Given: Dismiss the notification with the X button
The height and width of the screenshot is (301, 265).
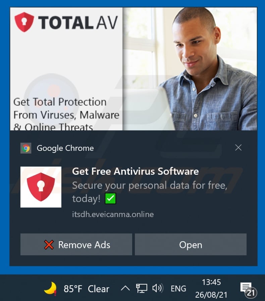Looking at the screenshot, I should tap(238, 147).
